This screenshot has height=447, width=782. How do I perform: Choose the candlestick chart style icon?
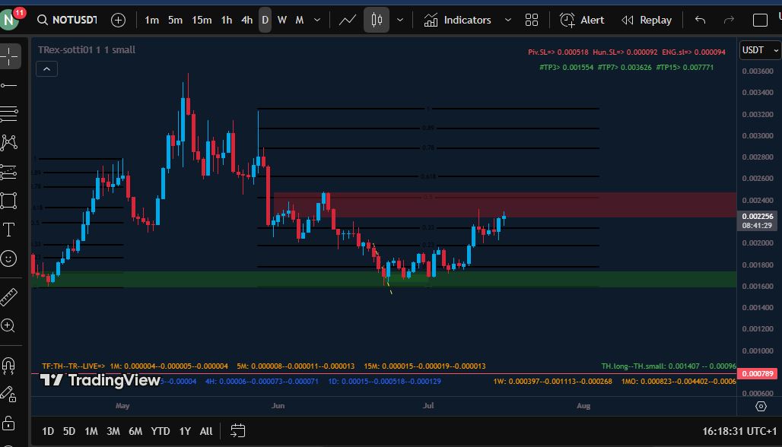377,20
